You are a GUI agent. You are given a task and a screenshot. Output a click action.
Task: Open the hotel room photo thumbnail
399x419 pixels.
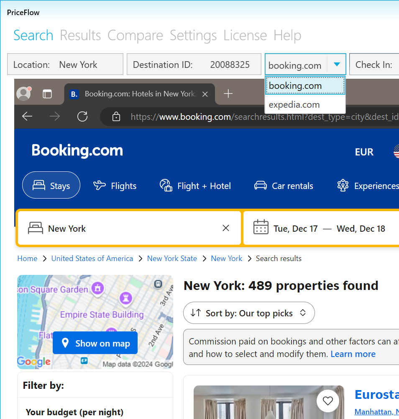tap(269, 402)
